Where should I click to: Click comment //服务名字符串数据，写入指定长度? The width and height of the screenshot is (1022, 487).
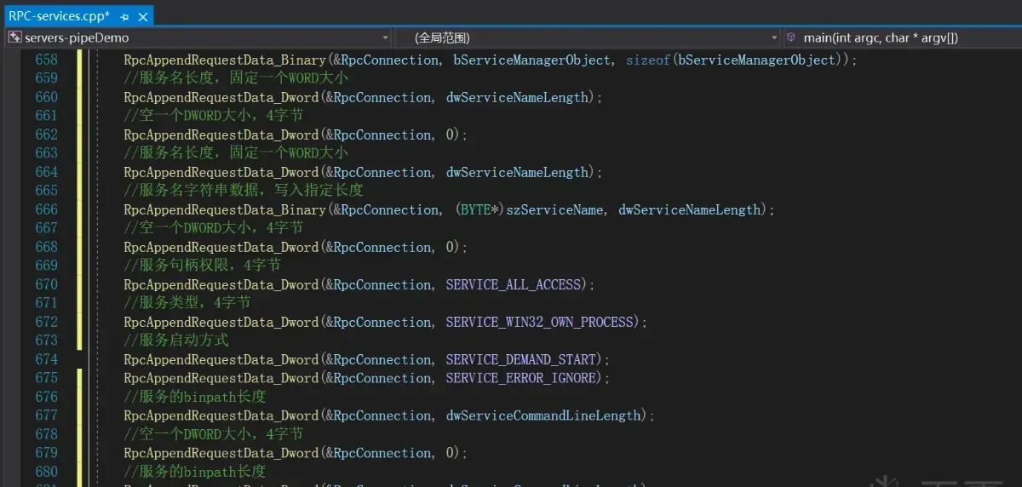(x=244, y=191)
